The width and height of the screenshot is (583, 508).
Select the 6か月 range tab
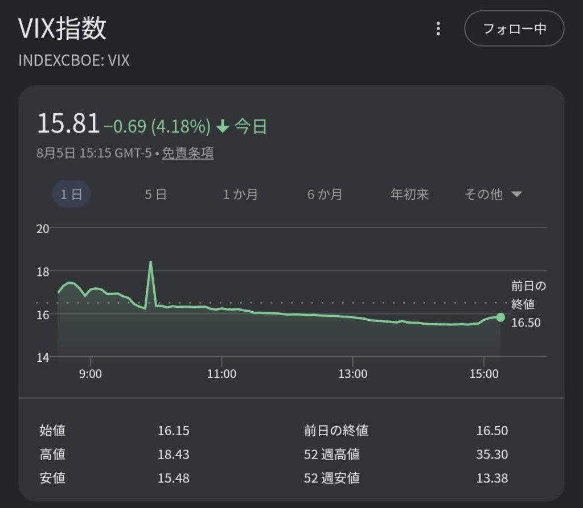(x=325, y=194)
